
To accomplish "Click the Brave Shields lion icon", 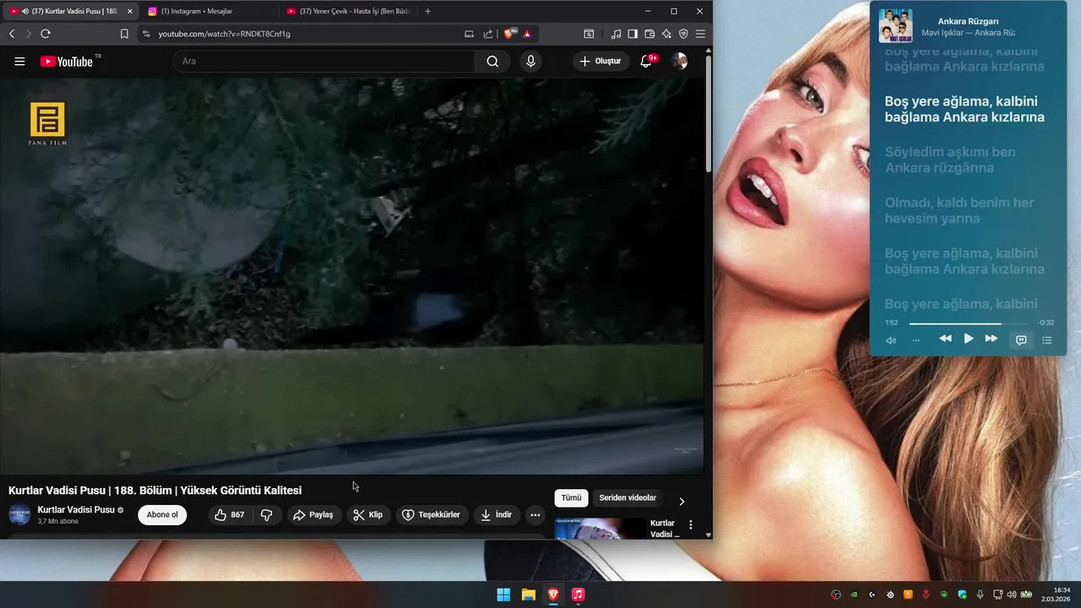I will click(x=509, y=34).
